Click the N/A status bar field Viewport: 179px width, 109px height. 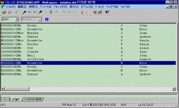point(128,105)
